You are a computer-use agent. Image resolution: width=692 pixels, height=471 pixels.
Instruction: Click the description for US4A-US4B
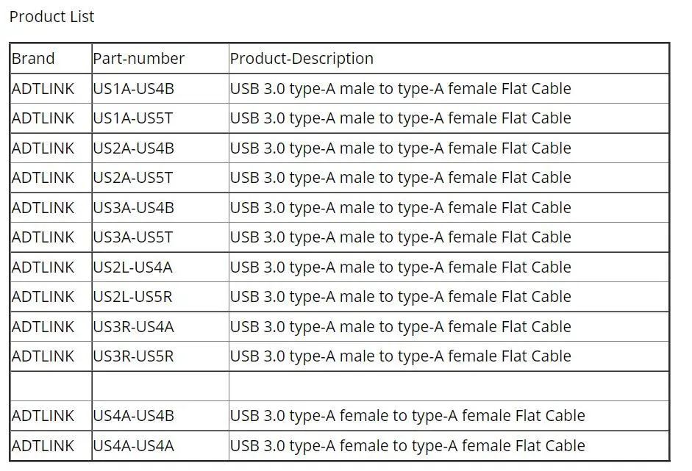(407, 416)
